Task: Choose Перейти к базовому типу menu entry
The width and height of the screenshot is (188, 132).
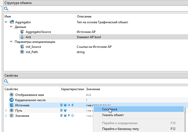Action: [x=120, y=129]
